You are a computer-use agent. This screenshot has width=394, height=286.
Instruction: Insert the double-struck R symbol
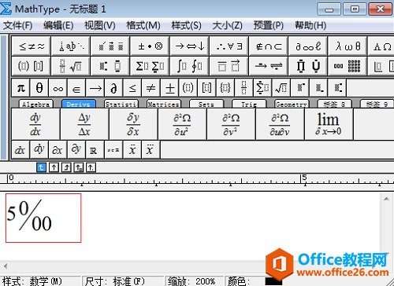pos(95,150)
